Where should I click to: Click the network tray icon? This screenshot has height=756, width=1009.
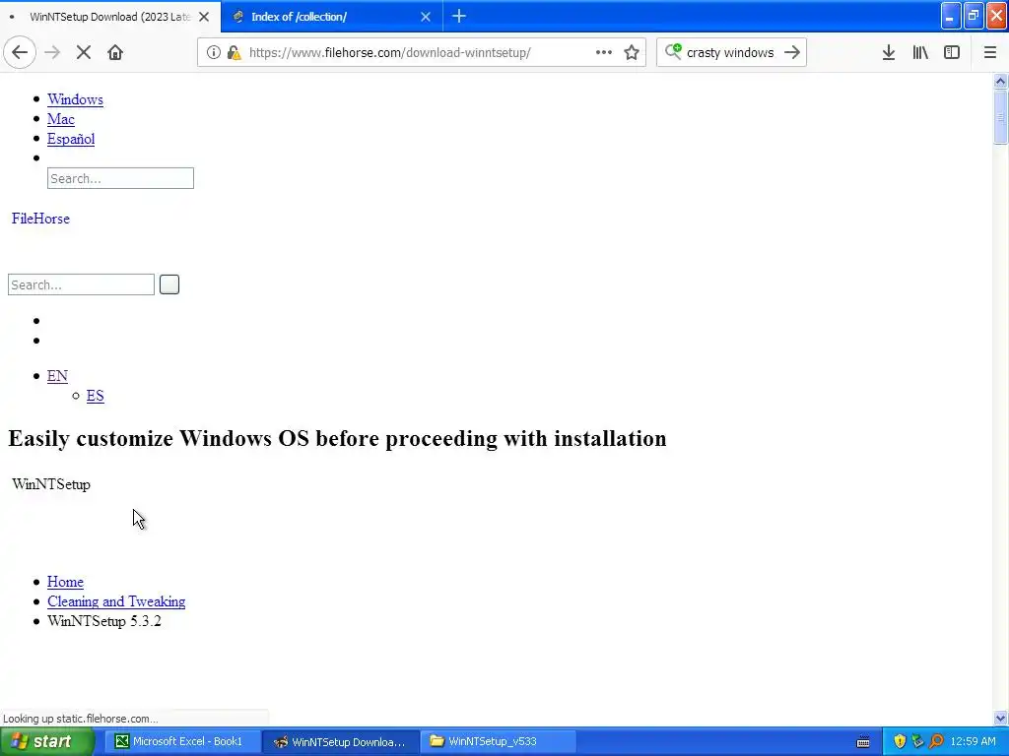click(x=918, y=742)
